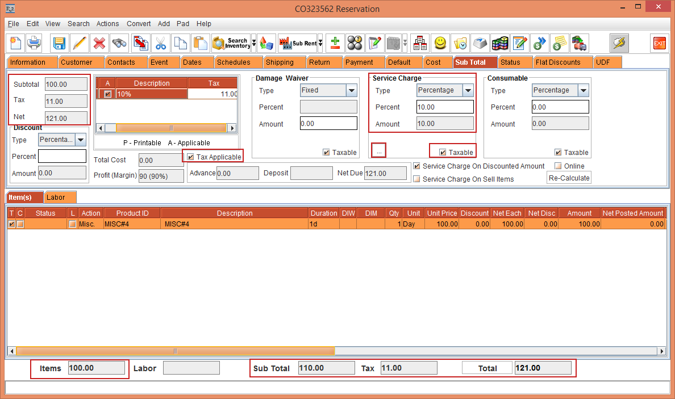675x399 pixels.
Task: Save the reservation using the disk icon
Action: pyautogui.click(x=59, y=43)
